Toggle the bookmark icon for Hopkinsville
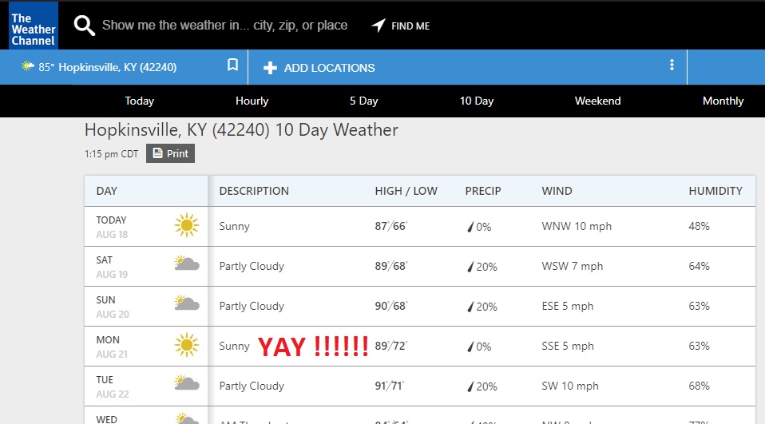765x424 pixels. pyautogui.click(x=232, y=65)
